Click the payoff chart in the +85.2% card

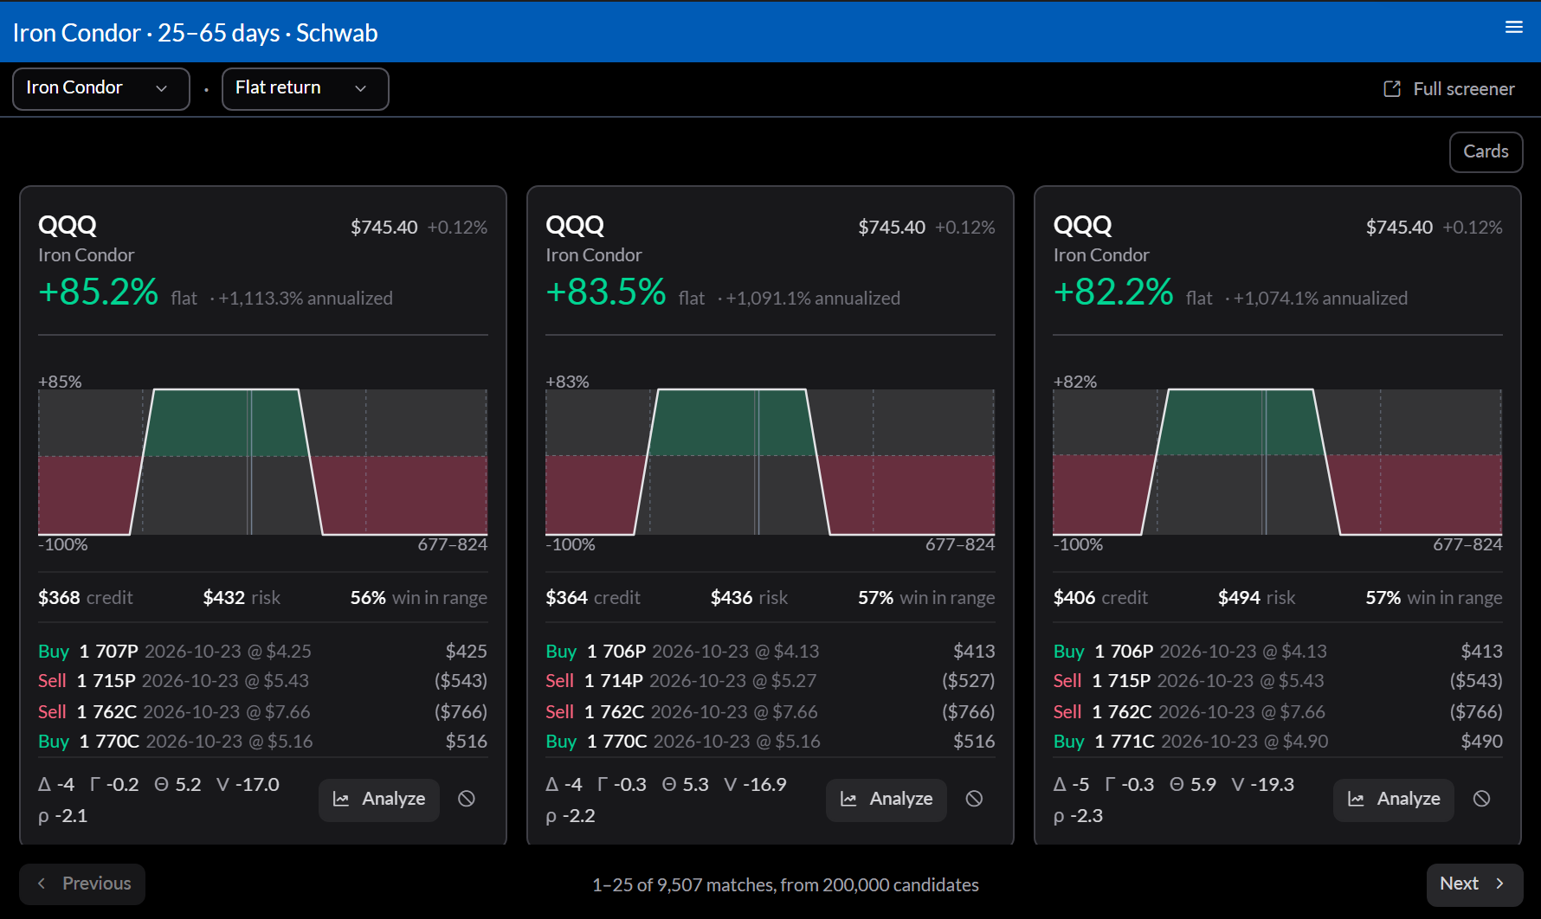click(263, 462)
